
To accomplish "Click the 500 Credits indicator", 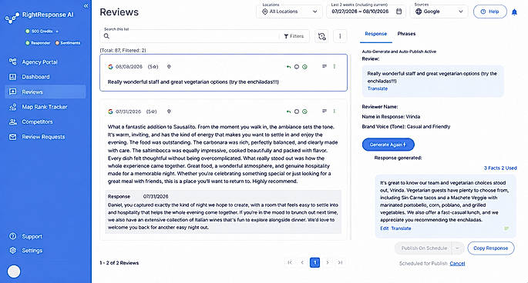I will coord(39,32).
